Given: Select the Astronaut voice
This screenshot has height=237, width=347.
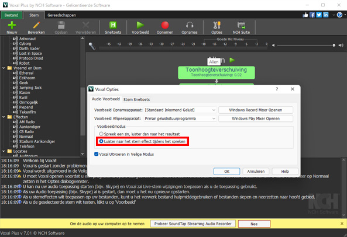Looking at the screenshot, I should click(x=28, y=39).
